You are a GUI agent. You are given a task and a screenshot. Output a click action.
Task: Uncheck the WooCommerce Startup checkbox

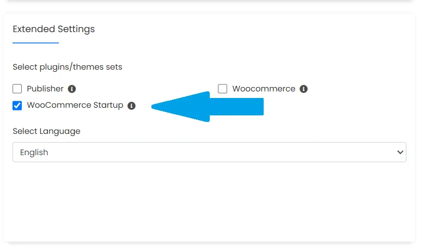point(17,106)
